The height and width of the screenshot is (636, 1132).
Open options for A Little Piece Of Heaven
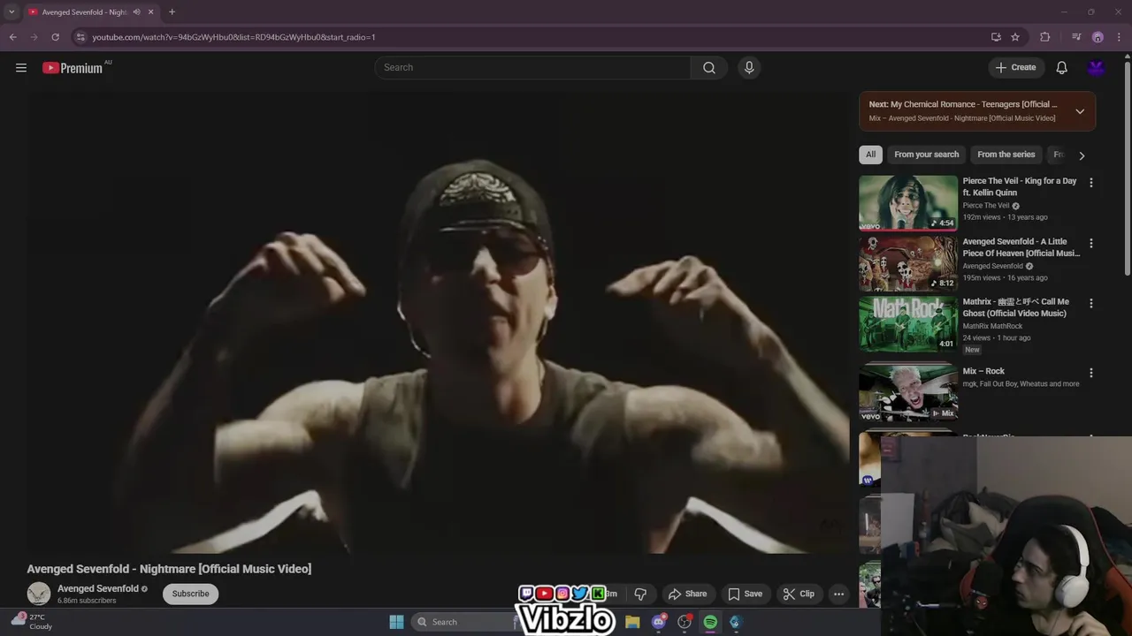coord(1090,243)
